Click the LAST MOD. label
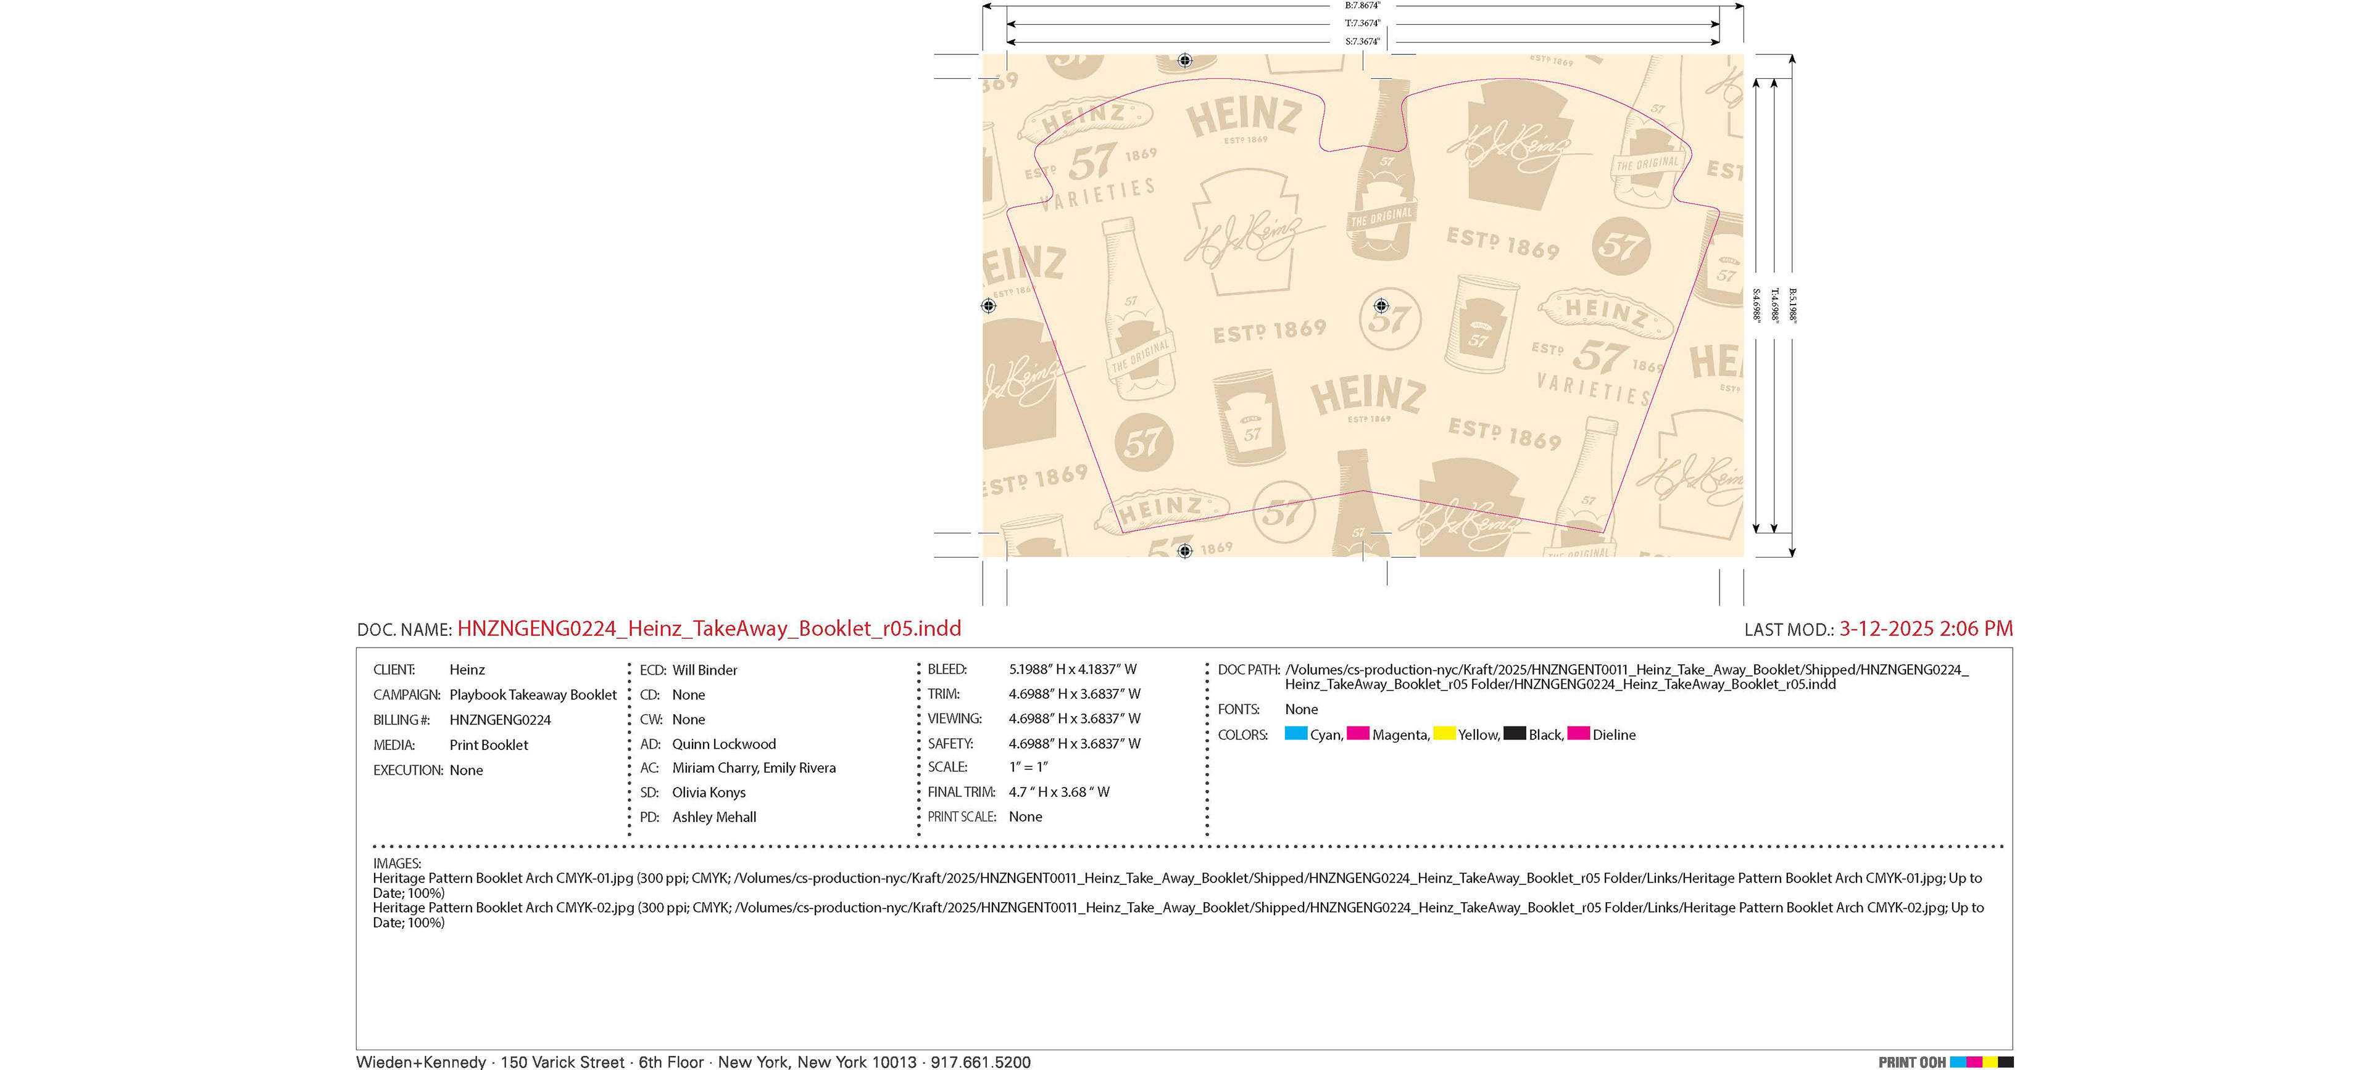The width and height of the screenshot is (2370, 1070). tap(1789, 630)
